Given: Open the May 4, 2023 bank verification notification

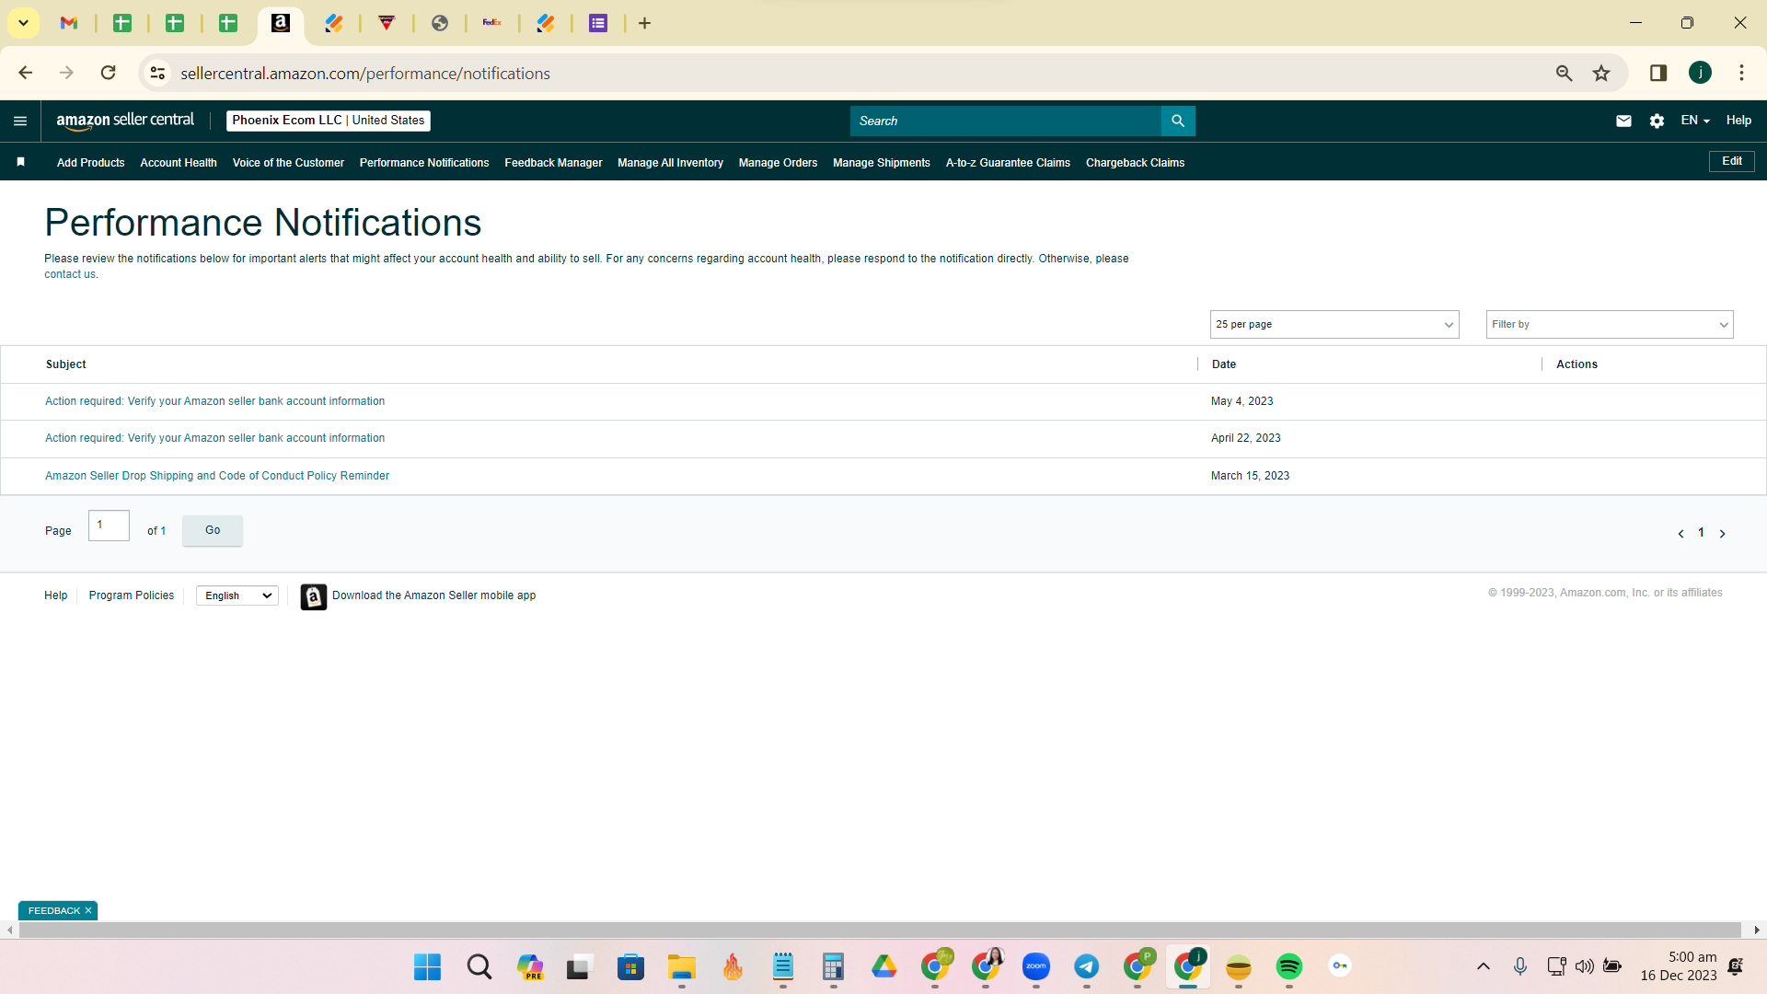Looking at the screenshot, I should pos(214,401).
